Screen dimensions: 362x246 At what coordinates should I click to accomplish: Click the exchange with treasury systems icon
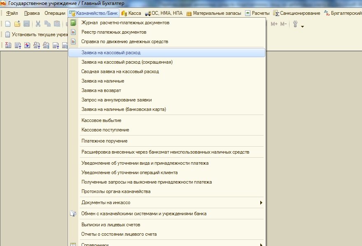click(73, 214)
